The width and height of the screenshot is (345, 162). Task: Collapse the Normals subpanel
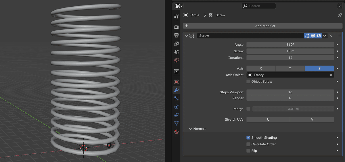(x=190, y=129)
